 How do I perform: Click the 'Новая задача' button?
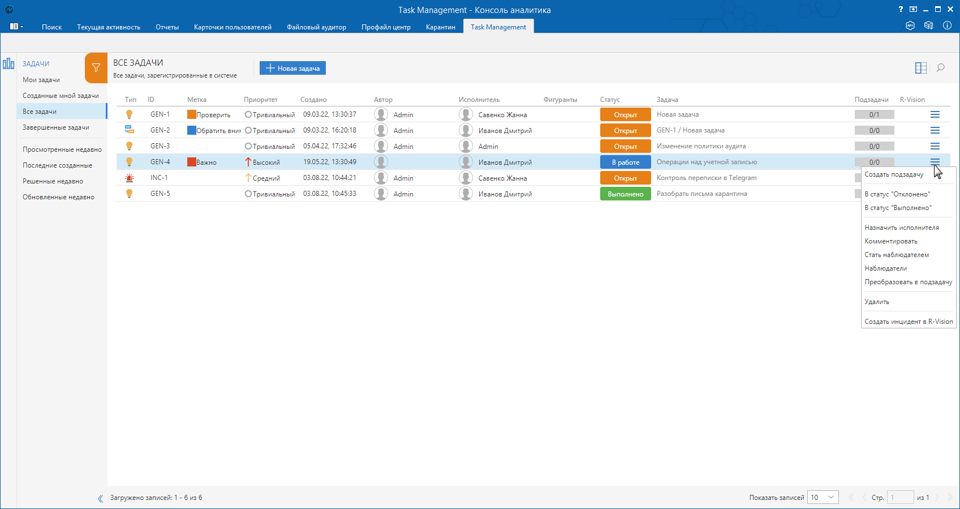pos(292,68)
